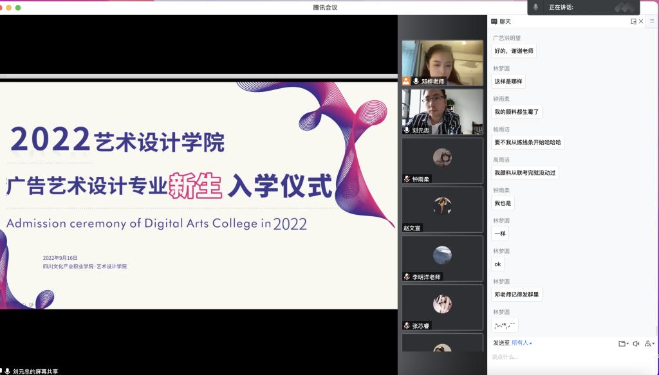Pop out the chat panel into separate window
The width and height of the screenshot is (659, 375).
(x=633, y=21)
